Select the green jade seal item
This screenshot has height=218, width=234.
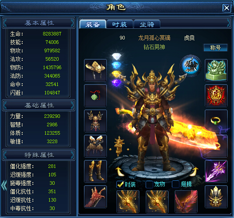click(x=216, y=70)
